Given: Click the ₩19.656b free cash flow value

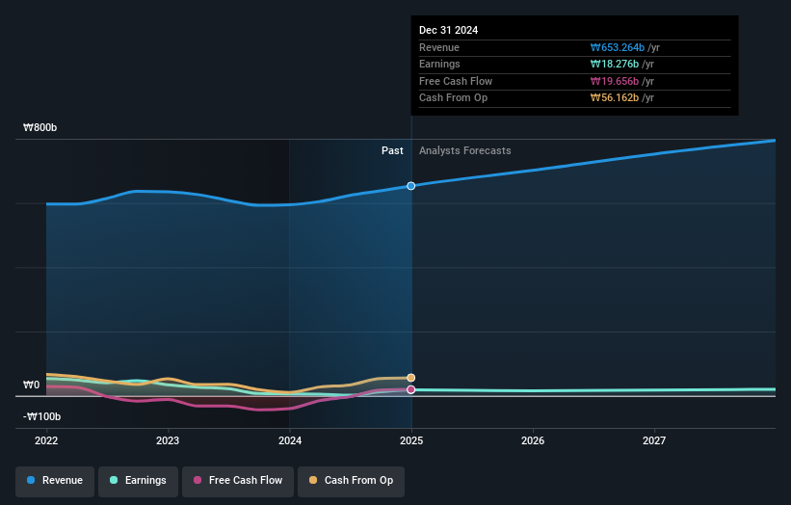Looking at the screenshot, I should point(615,81).
